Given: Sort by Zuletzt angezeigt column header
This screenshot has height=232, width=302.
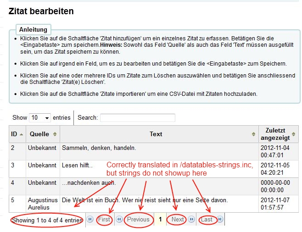Looking at the screenshot, I should point(275,134).
